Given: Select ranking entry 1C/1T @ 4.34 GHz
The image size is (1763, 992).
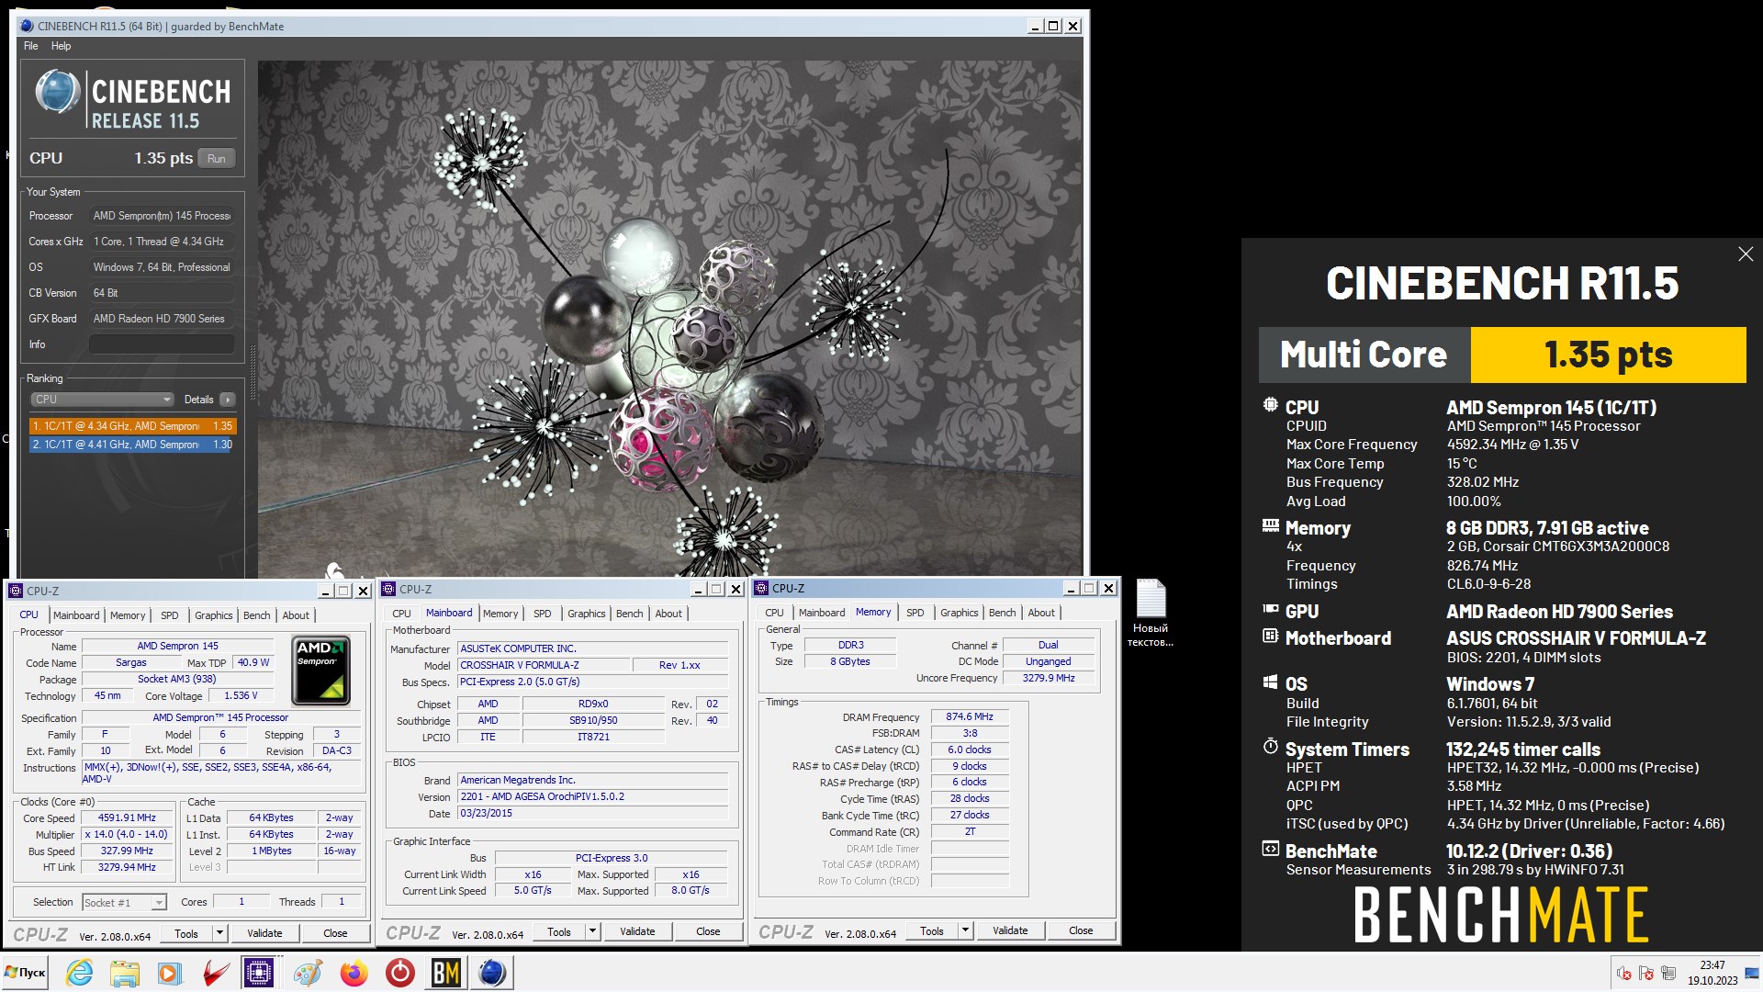Looking at the screenshot, I should tap(133, 426).
